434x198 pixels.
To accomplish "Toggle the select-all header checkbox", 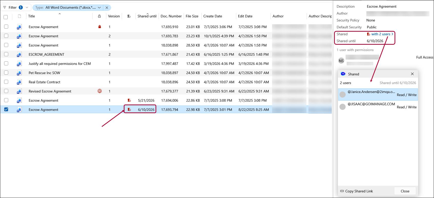I will pyautogui.click(x=6, y=17).
